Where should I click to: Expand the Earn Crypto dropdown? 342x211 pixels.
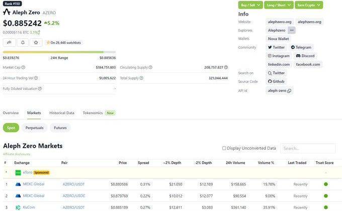[x=309, y=5]
